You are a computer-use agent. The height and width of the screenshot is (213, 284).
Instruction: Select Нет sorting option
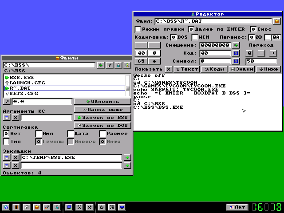(6, 134)
